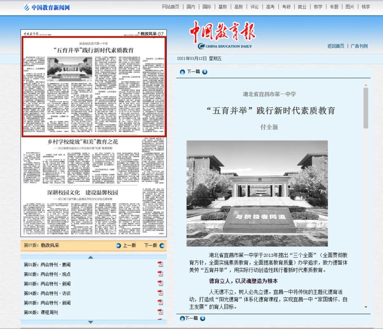The image size is (383, 329).
Task: Go to 国际 section
Action: 207,7
